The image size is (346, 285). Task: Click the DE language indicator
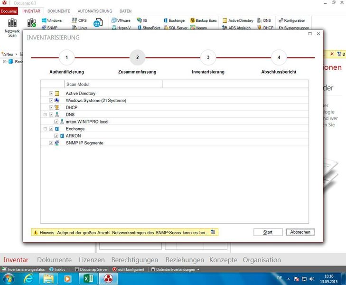pyautogui.click(x=280, y=278)
